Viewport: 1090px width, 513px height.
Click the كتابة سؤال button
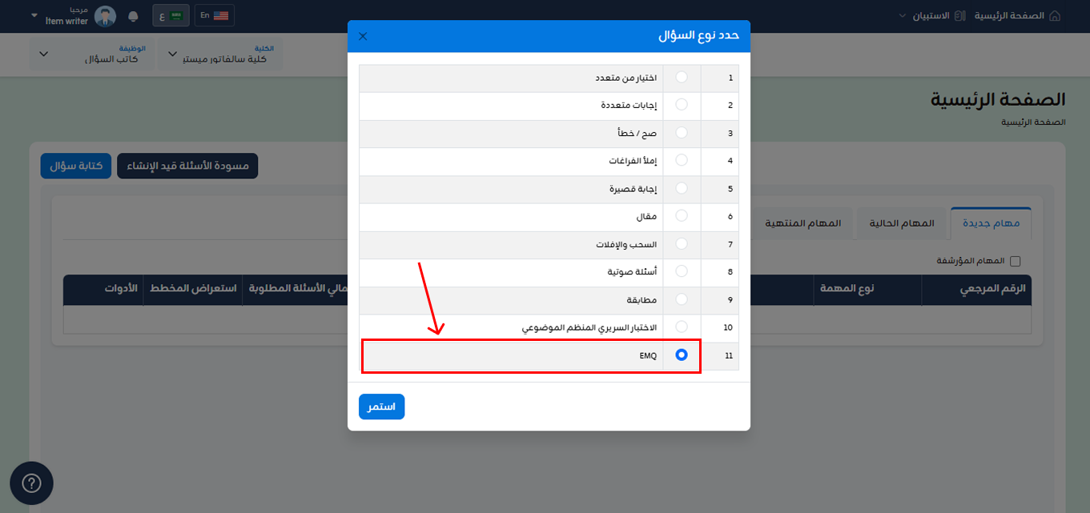tap(76, 166)
